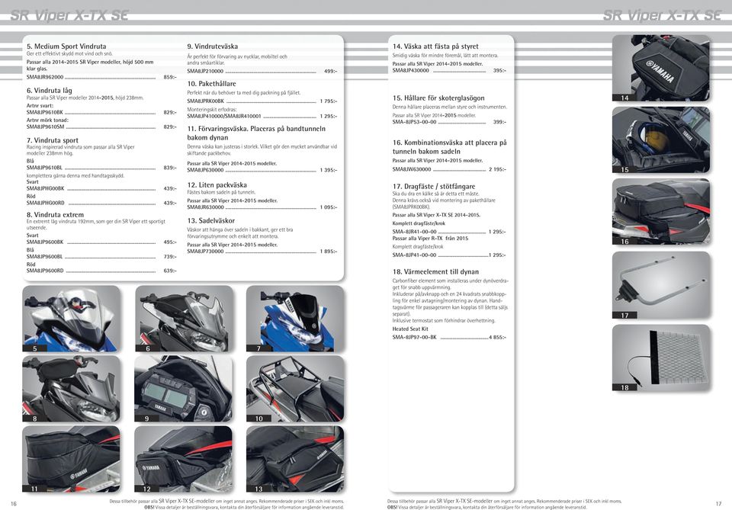Click product image 14, Yamaha handlebar bag
Viewport: 732px width, 510px height.
(x=661, y=68)
